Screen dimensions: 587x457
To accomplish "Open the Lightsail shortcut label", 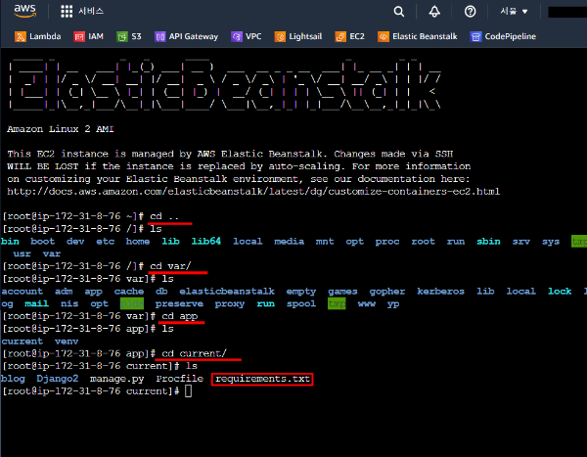I will point(305,36).
